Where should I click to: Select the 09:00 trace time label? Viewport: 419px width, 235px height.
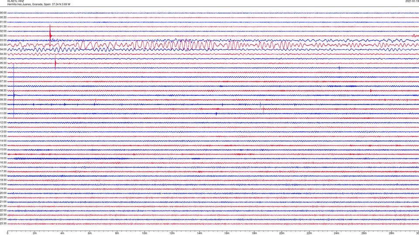[3, 95]
